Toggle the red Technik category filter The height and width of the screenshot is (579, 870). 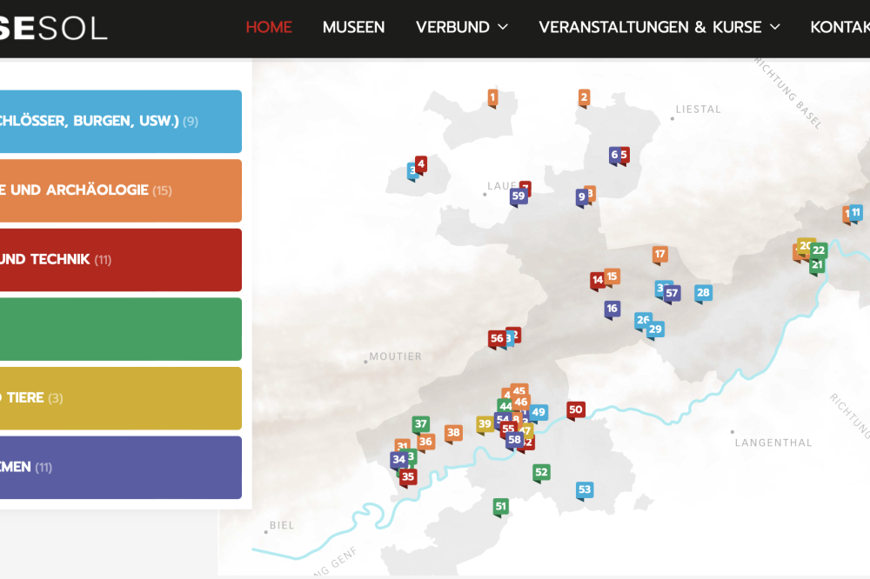[x=120, y=260]
